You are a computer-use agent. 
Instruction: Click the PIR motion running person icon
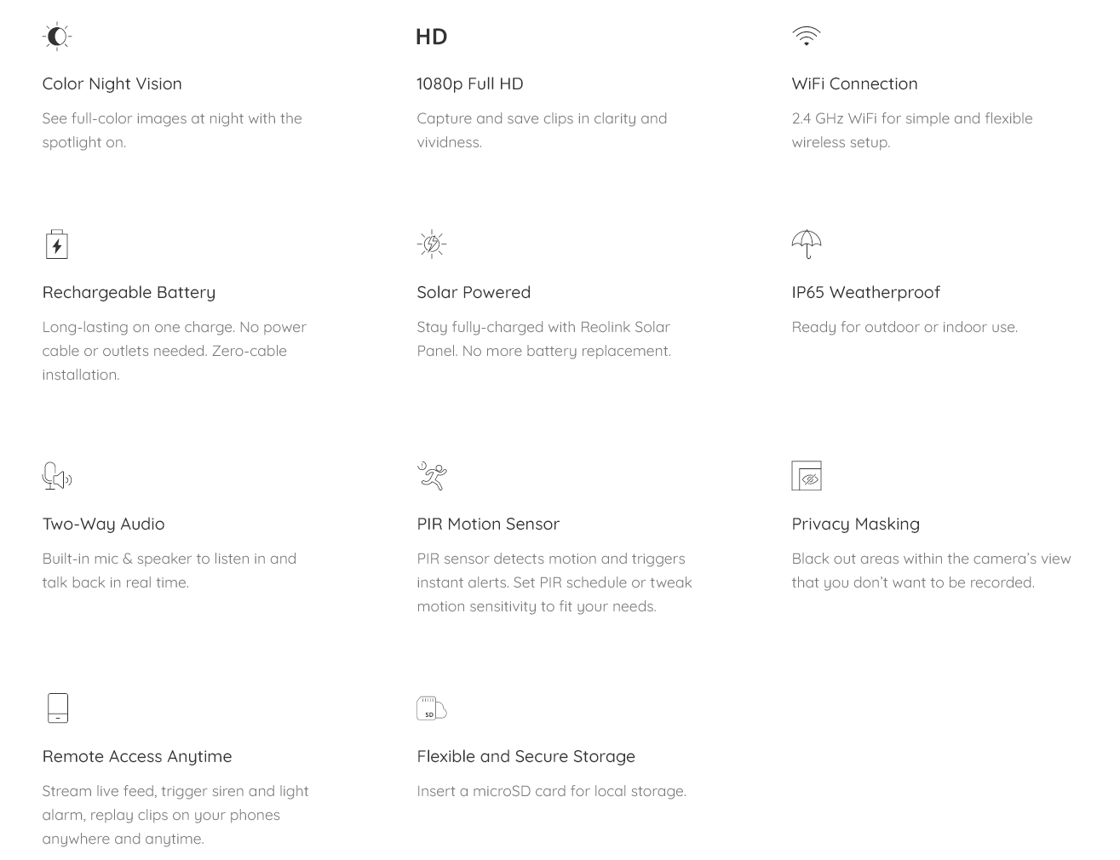pos(432,476)
